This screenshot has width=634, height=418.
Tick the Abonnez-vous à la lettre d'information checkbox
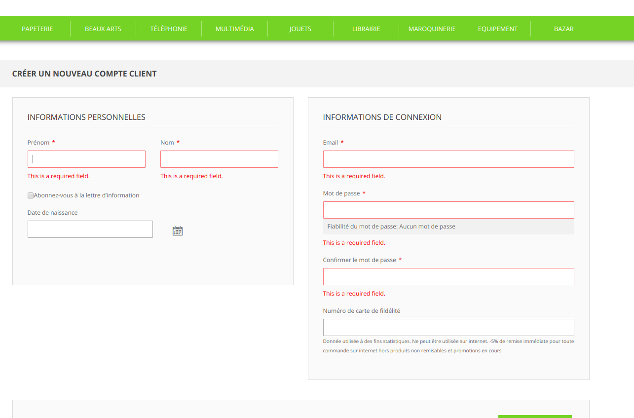(x=31, y=195)
